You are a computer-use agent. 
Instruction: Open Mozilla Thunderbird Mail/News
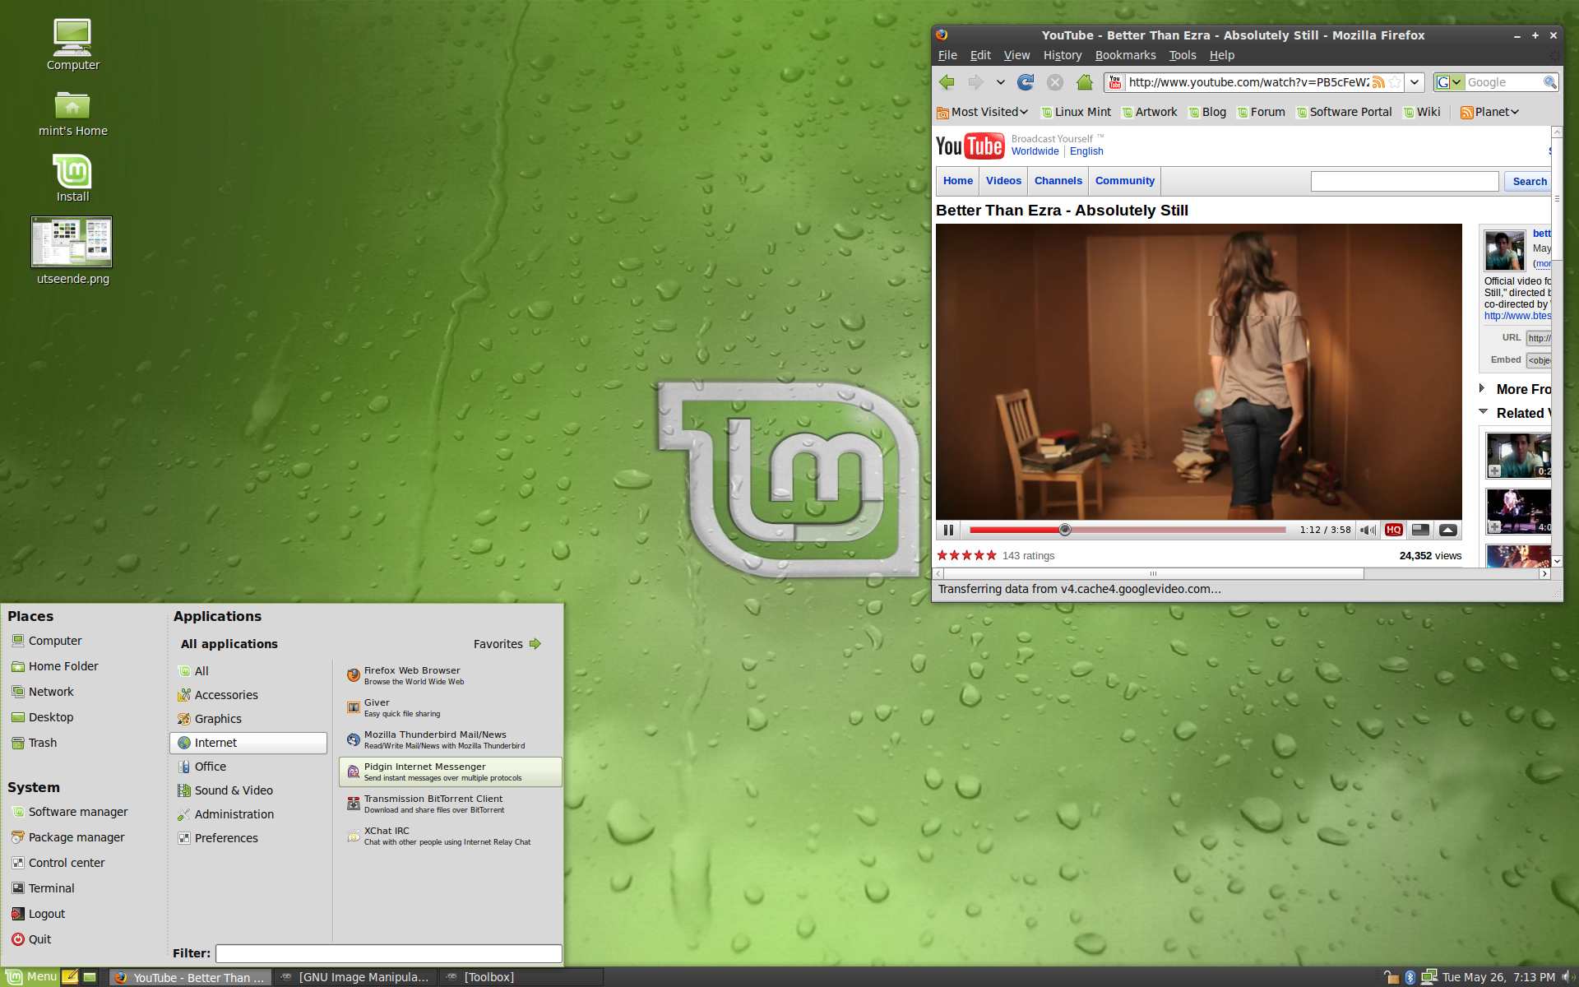(x=450, y=739)
